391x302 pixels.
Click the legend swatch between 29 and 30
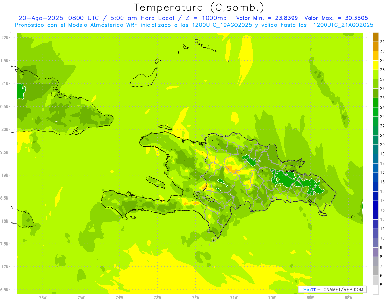pos(376,56)
